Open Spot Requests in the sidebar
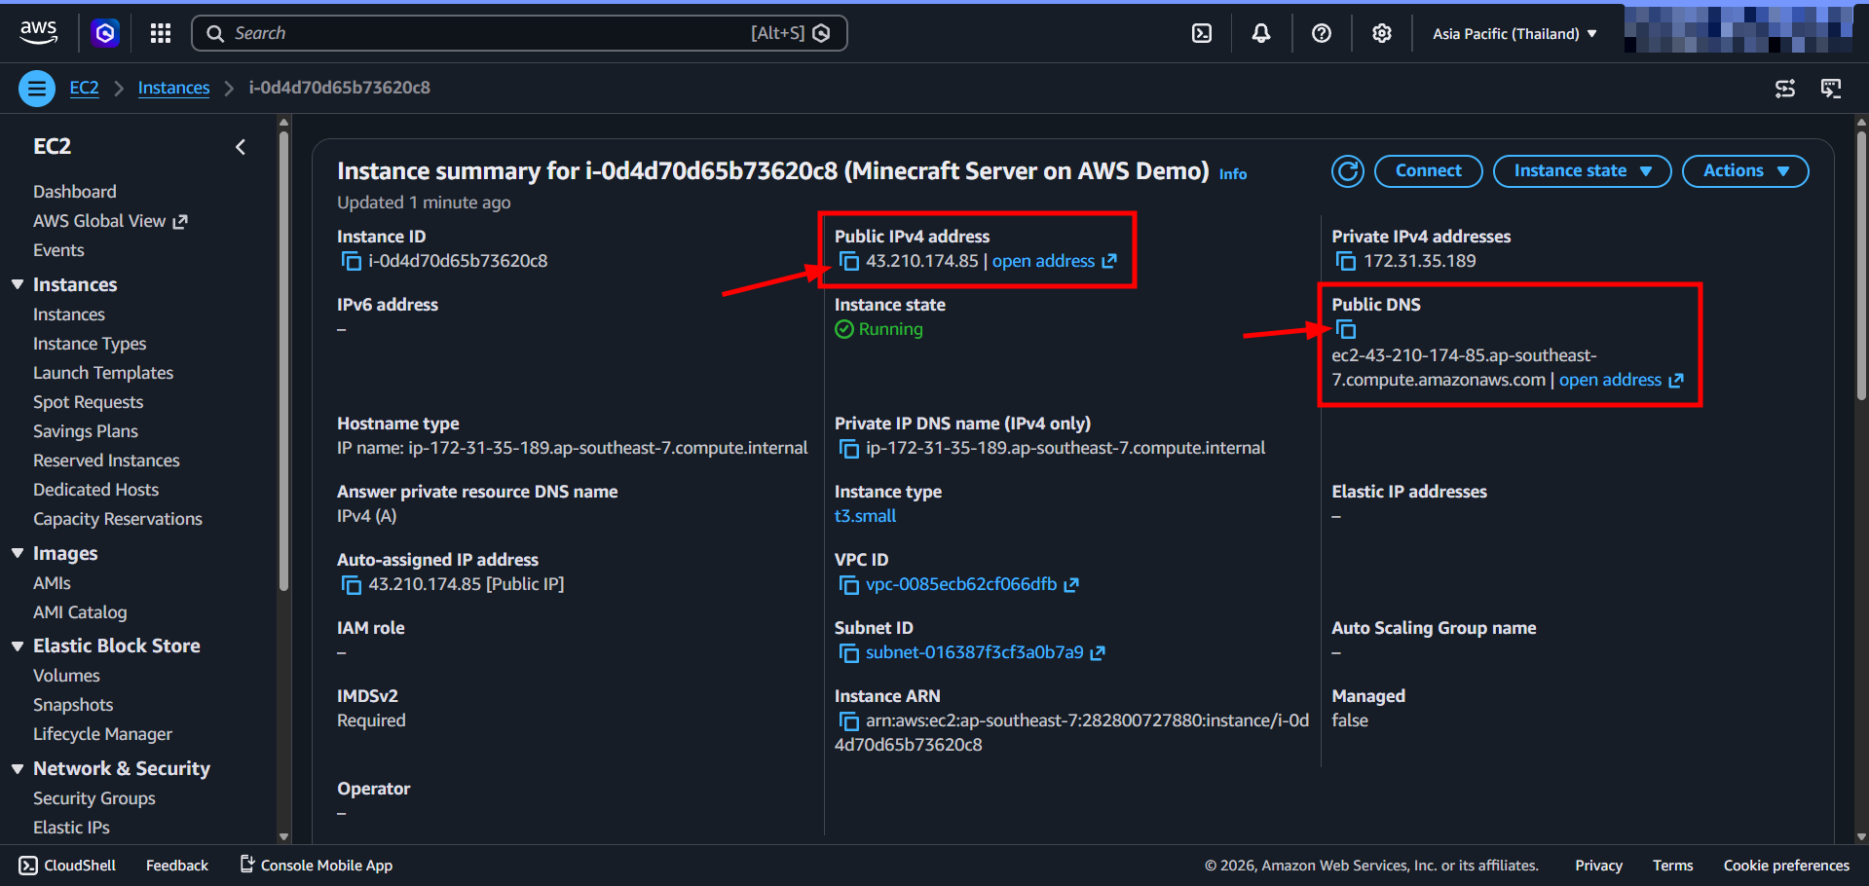The image size is (1869, 886). (x=88, y=402)
